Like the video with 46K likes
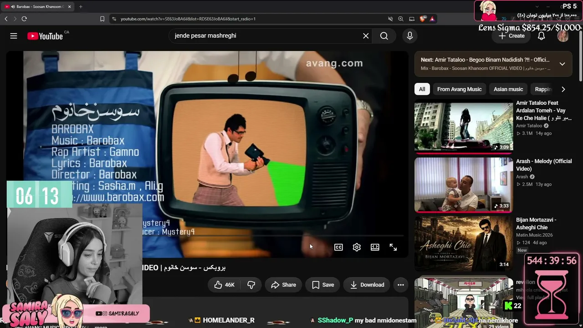This screenshot has height=328, width=583. (224, 285)
